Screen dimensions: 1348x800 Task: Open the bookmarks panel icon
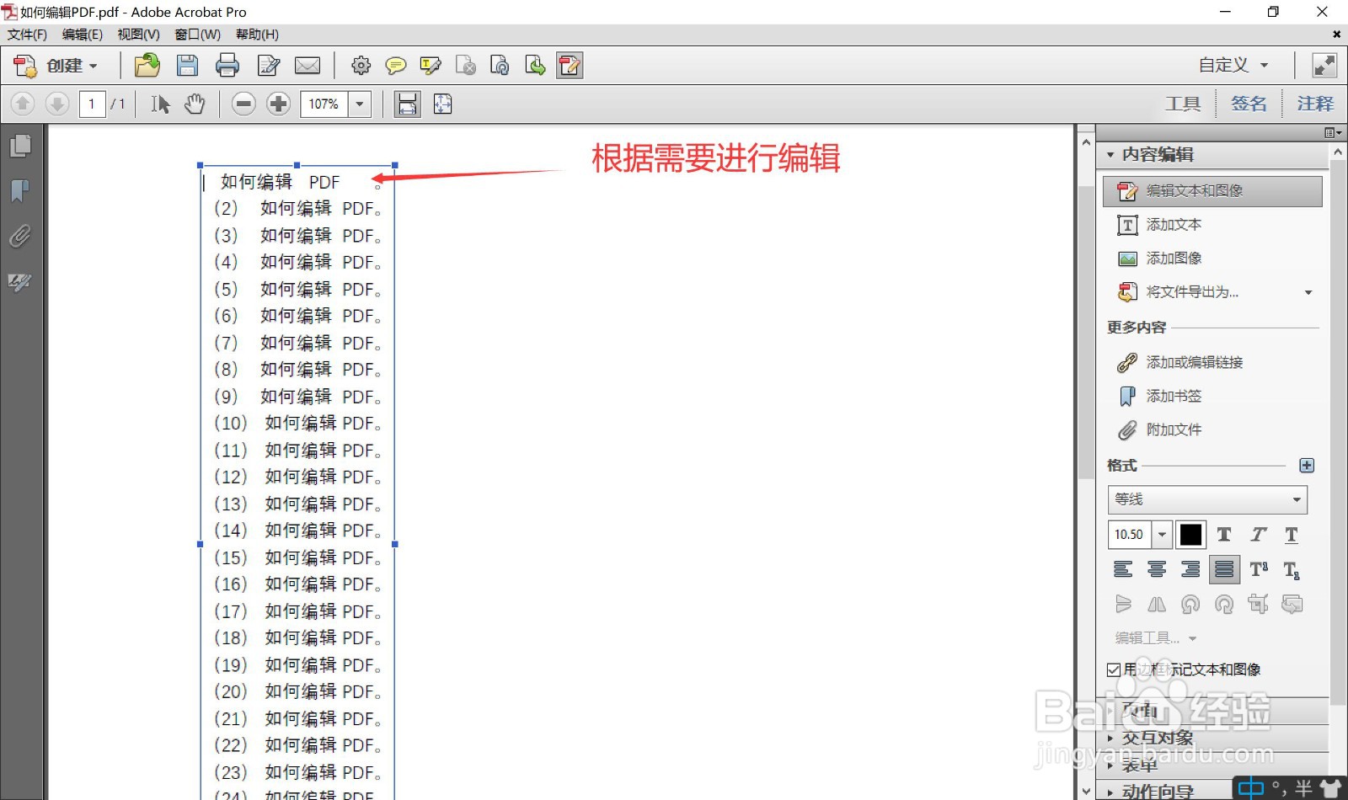click(19, 191)
